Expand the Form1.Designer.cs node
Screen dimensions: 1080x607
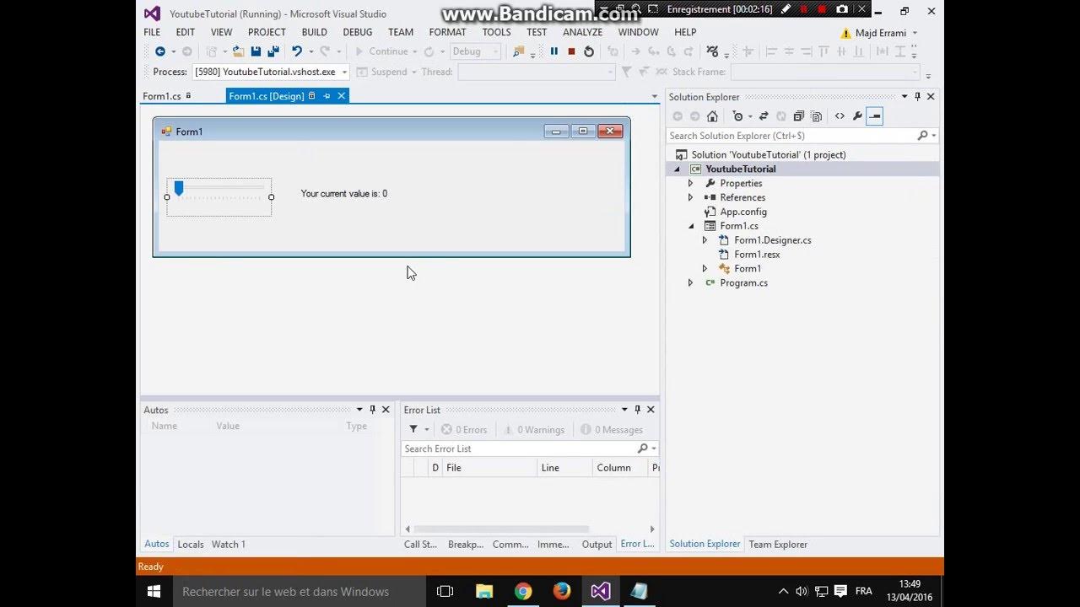705,240
